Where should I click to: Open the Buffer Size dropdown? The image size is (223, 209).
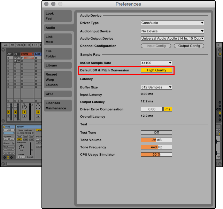156,87
